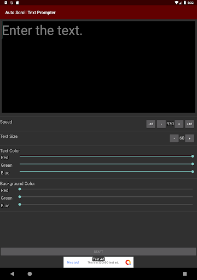Set the Background Color Red slider
197x280 pixels.
click(106, 189)
